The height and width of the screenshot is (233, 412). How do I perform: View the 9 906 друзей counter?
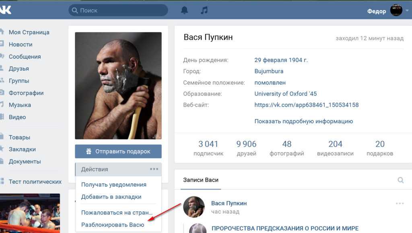pyautogui.click(x=246, y=148)
